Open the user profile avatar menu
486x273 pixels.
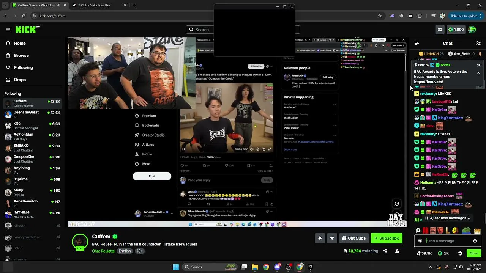(472, 30)
